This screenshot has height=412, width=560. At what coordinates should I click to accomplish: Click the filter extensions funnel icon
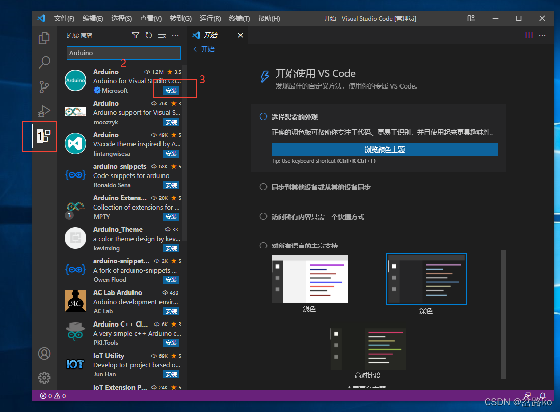tap(136, 35)
